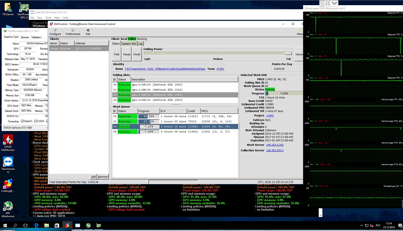The height and width of the screenshot is (231, 403).
Task: Open File Explorer from the taskbar
Action: point(47,225)
